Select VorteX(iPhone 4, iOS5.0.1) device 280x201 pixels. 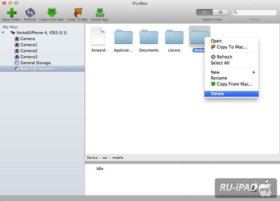(42, 33)
